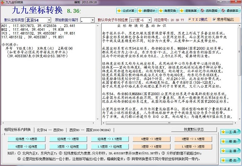
Task: Select the Y X Z模式 radio option
Action: click(198, 20)
